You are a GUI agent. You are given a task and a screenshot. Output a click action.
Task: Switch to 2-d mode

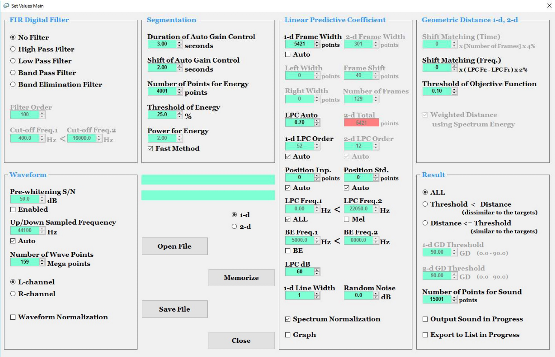234,227
